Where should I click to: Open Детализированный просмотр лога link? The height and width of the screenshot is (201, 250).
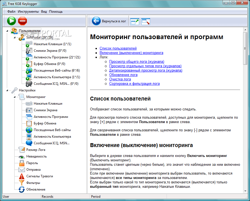pyautogui.click(x=146, y=70)
